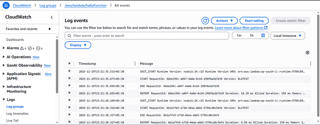Expand GenAI Observability section
The image size is (320, 125).
4,65
